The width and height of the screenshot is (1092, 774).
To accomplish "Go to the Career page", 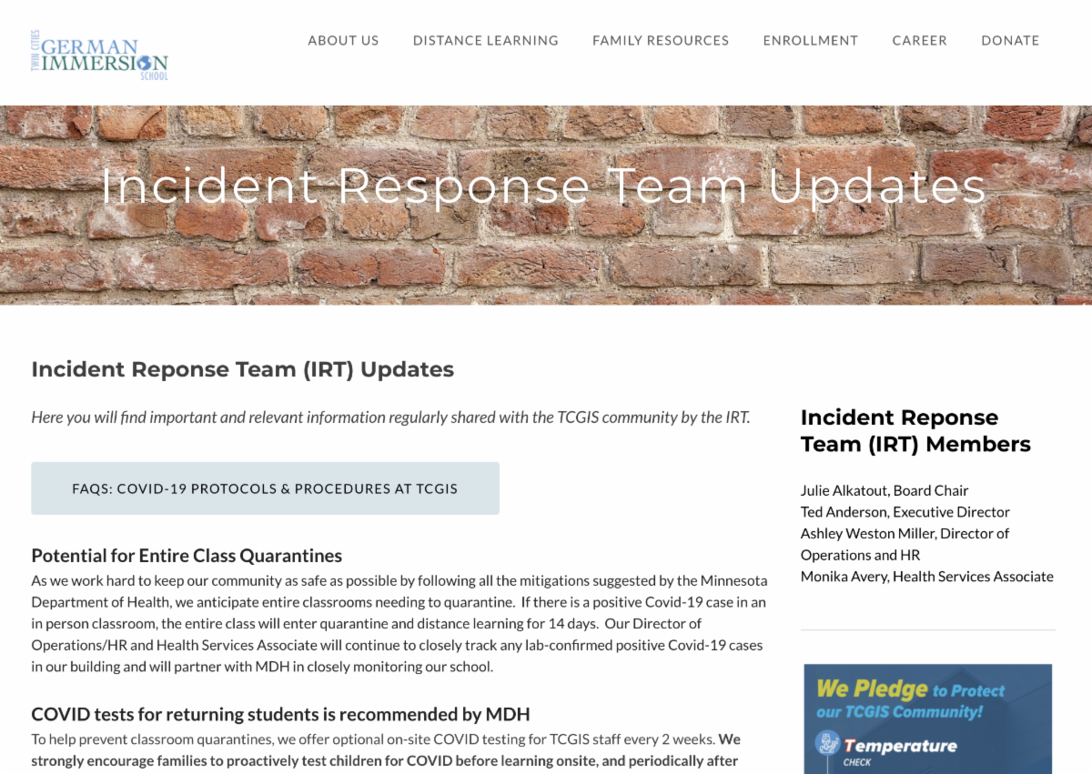I will coord(919,40).
